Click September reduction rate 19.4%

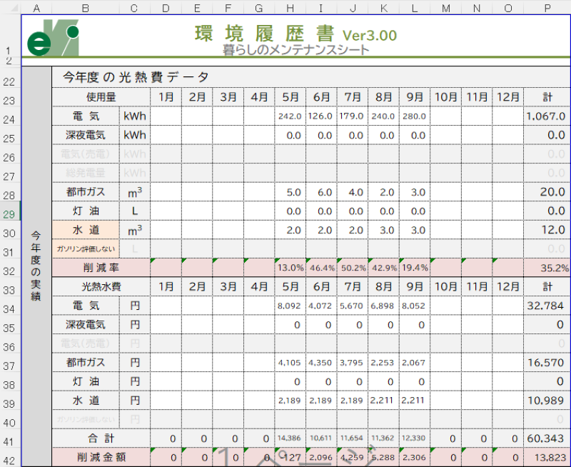click(x=414, y=268)
